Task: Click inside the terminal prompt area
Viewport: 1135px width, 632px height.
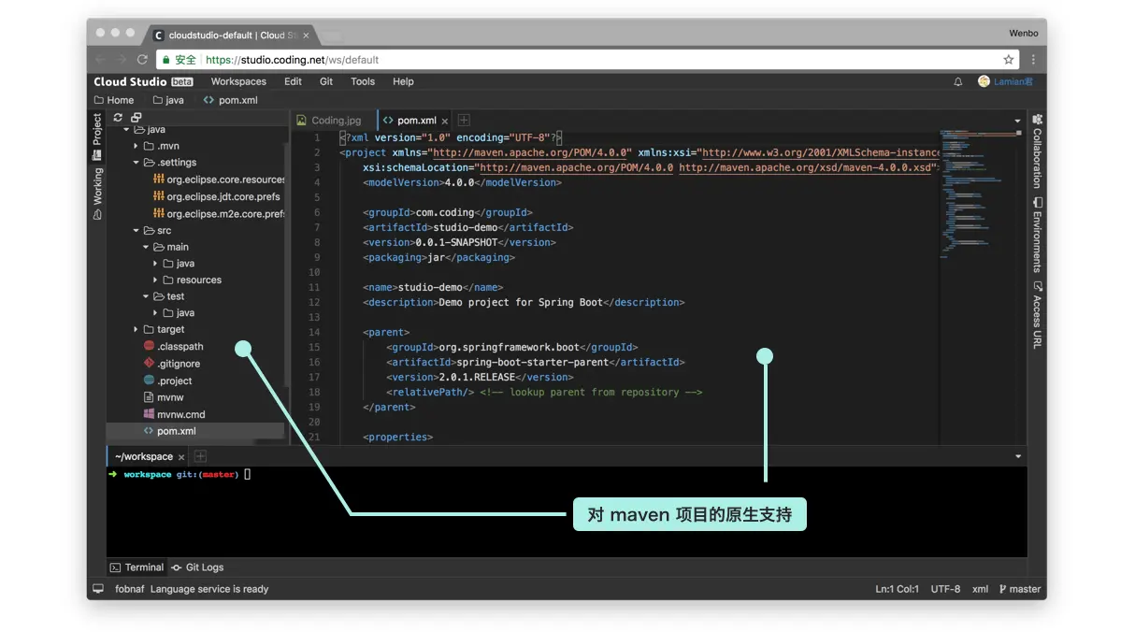Action: tap(567, 512)
